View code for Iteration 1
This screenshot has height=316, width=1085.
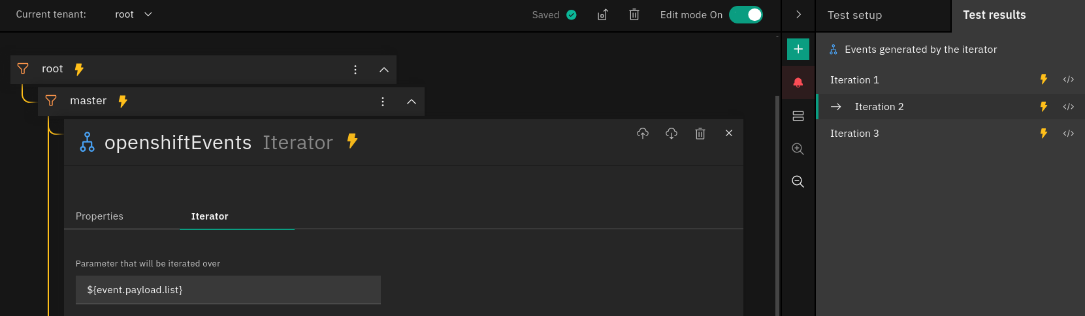[x=1068, y=79]
